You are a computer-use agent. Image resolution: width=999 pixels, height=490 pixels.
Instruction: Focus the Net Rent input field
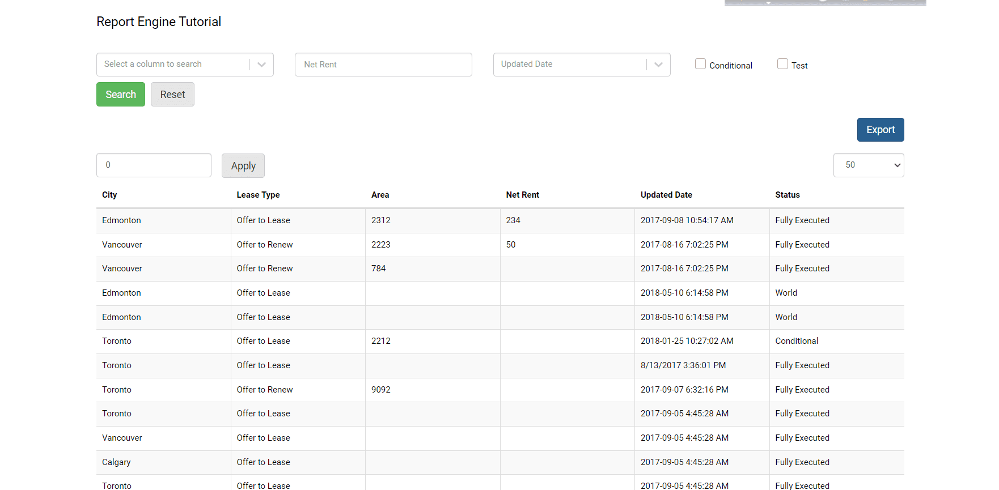(383, 65)
